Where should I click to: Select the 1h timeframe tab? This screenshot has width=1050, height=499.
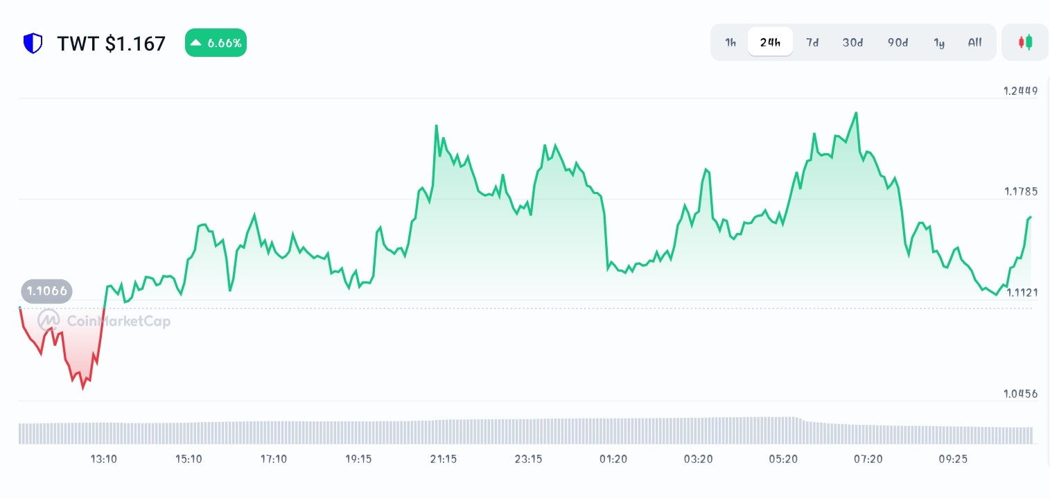(730, 42)
